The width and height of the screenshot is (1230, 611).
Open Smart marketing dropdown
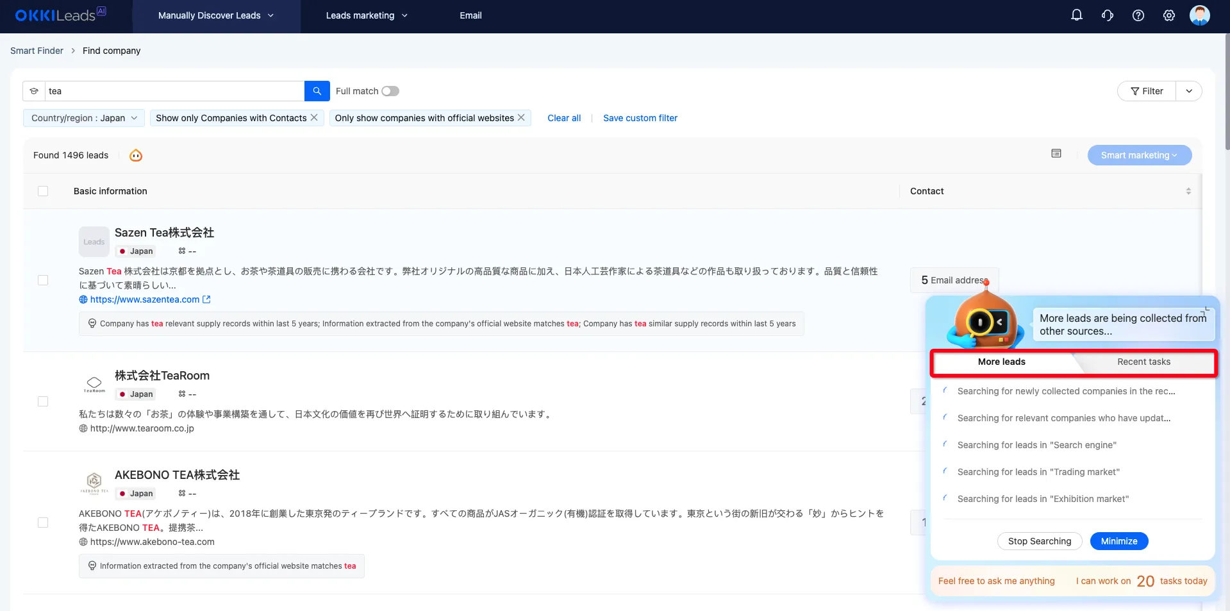pyautogui.click(x=1140, y=155)
